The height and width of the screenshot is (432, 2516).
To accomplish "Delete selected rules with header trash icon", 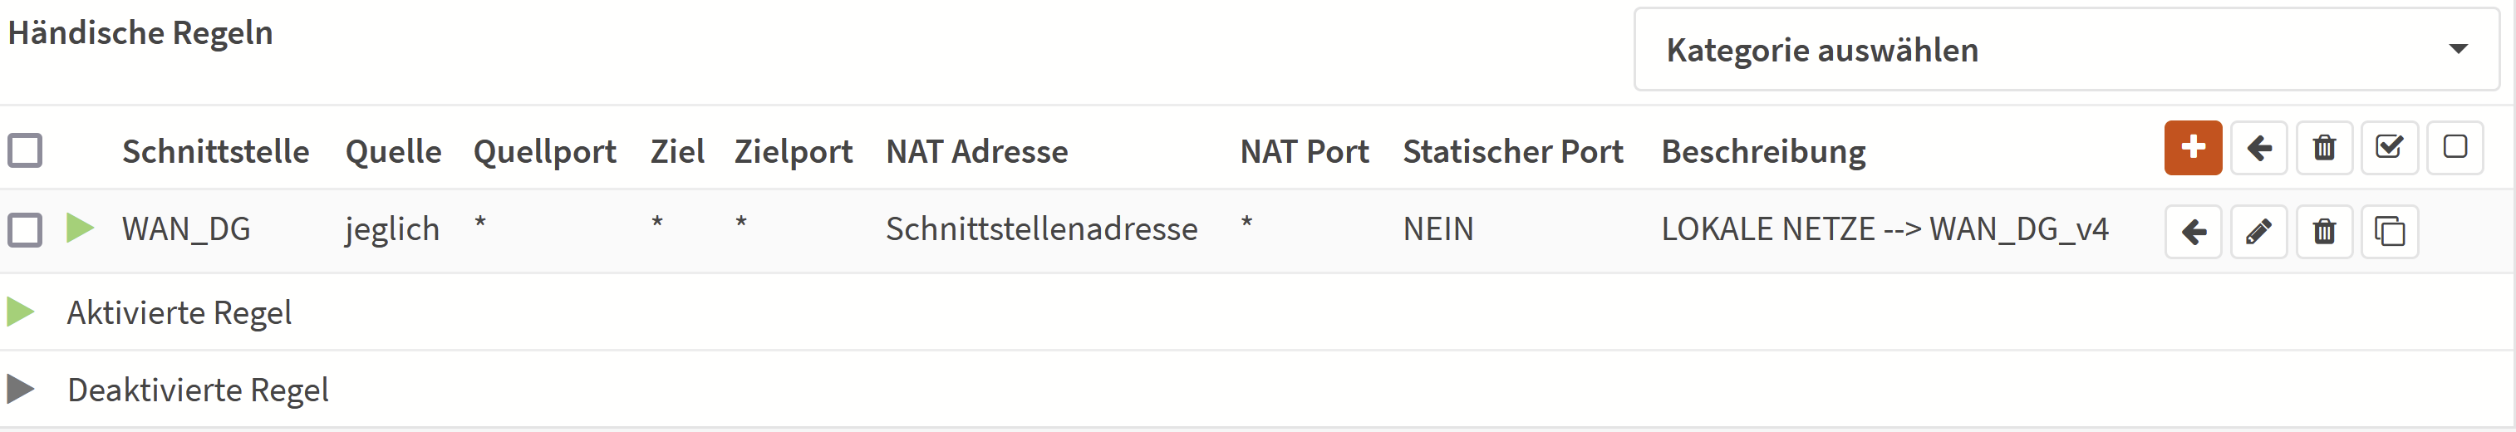I will pos(2323,149).
